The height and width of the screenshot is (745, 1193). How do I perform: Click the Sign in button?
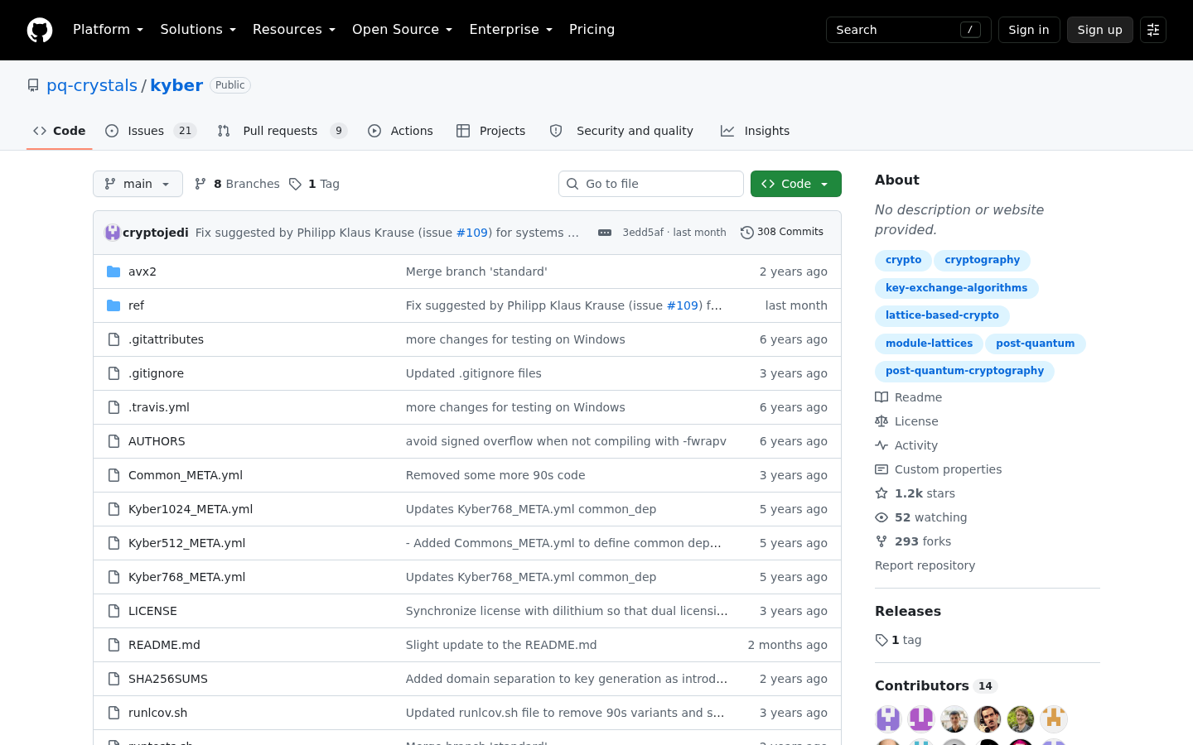pyautogui.click(x=1029, y=30)
